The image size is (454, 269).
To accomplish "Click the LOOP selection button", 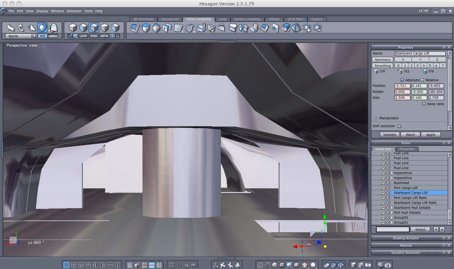I will pos(83,36).
